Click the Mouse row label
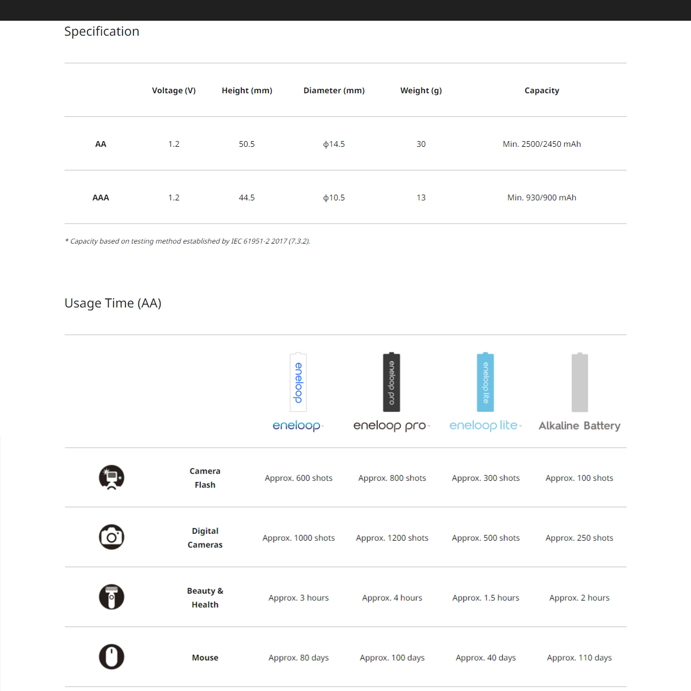The width and height of the screenshot is (691, 691). tap(205, 658)
